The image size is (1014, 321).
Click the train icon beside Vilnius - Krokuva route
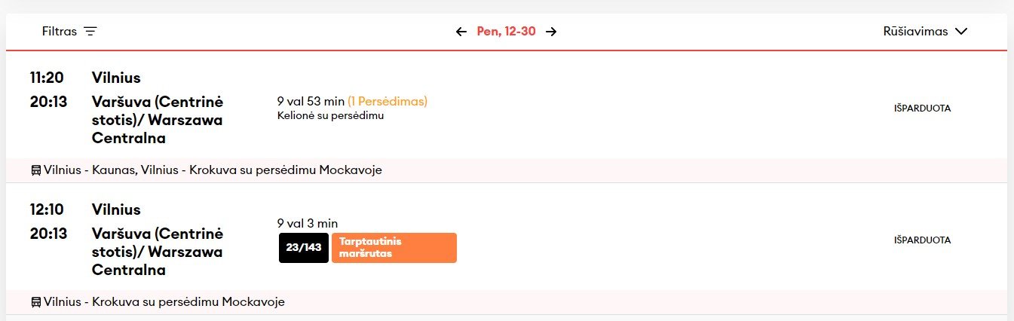click(x=35, y=302)
